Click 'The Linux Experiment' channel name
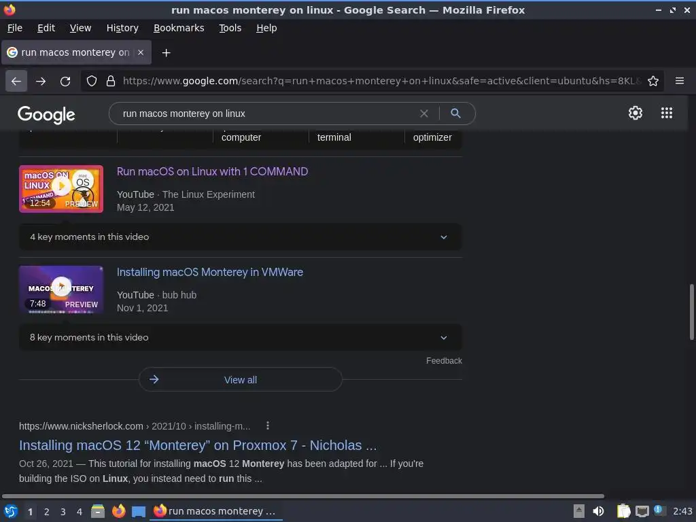The image size is (696, 522). click(x=209, y=194)
